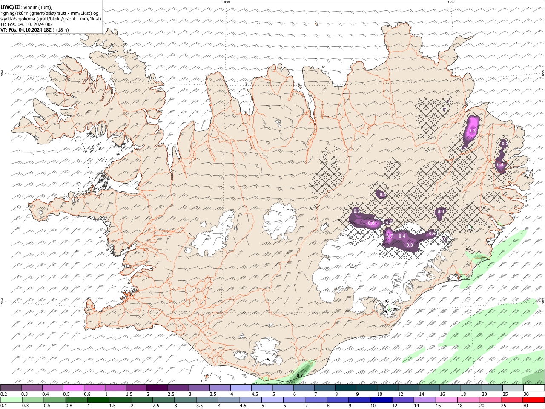This screenshot has height=409, width=545.
Task: Click the UWC/IG title text
Action: (10, 7)
